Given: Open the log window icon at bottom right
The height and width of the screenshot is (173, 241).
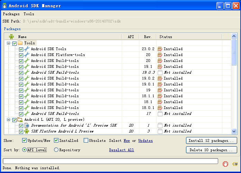Looking at the screenshot, I should coord(235,164).
